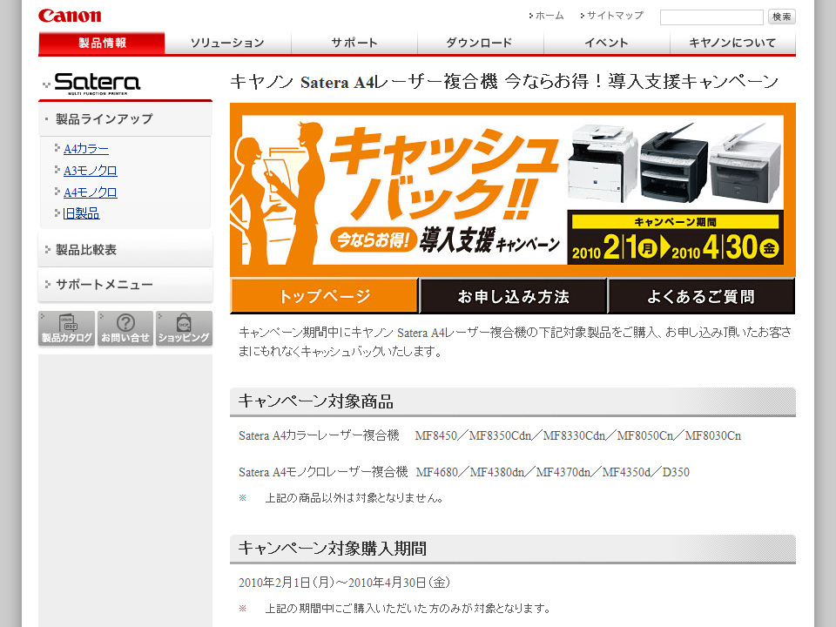The width and height of the screenshot is (836, 627).
Task: Expand the サポートメニュー sidebar item
Action: click(104, 285)
